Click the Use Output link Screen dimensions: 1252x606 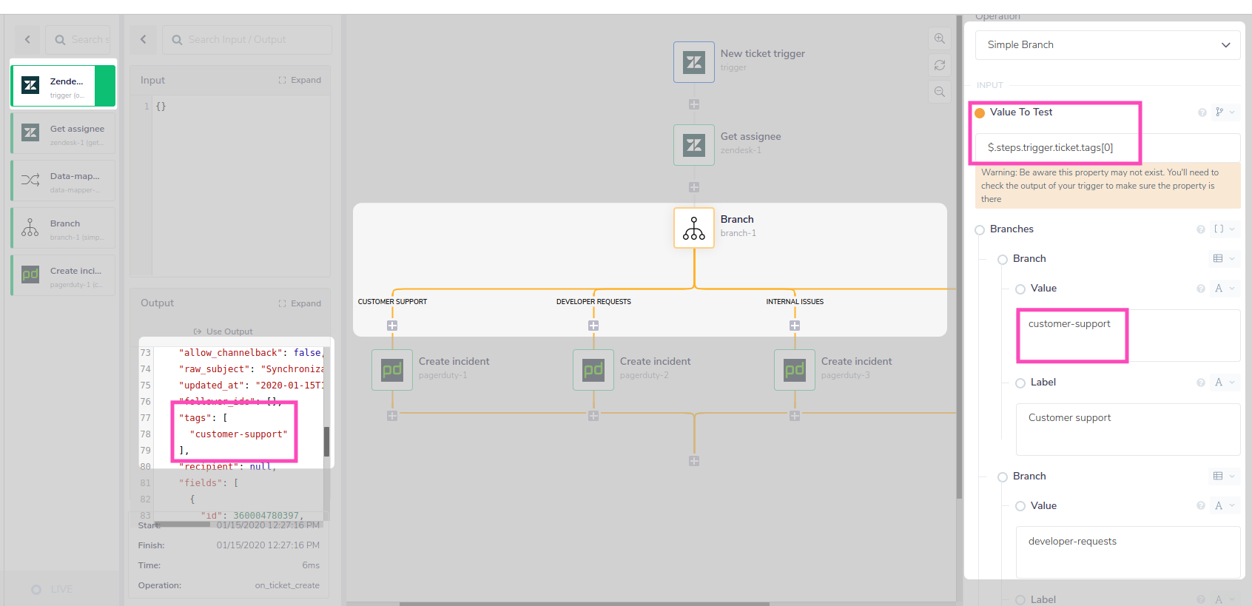223,331
